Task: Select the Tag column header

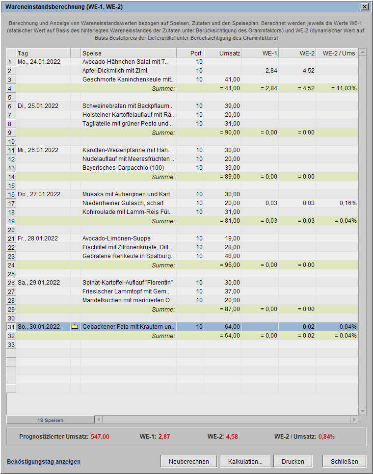Action: coord(43,53)
